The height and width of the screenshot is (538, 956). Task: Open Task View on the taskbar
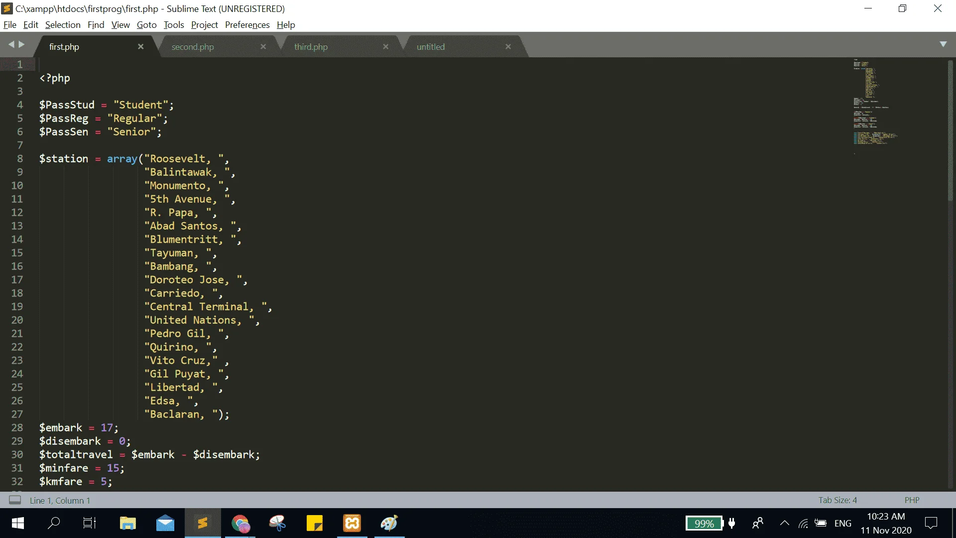pos(90,523)
